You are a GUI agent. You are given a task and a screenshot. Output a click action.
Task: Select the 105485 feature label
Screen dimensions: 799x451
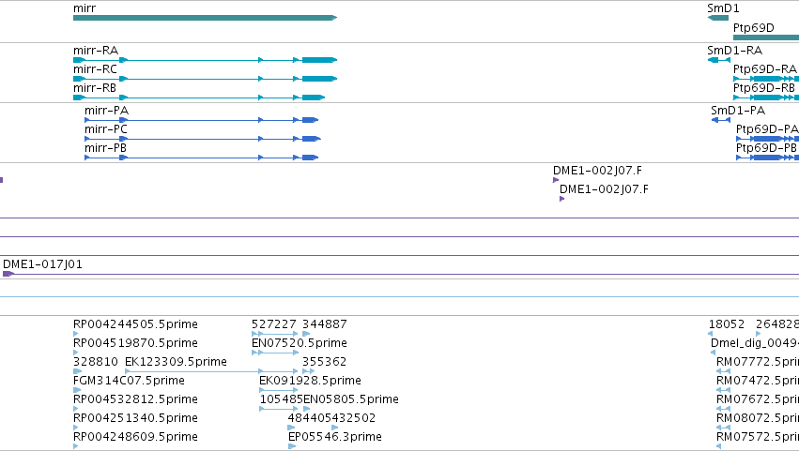pyautogui.click(x=282, y=399)
